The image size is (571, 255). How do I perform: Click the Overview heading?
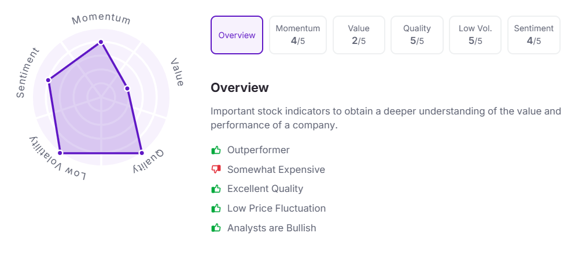[240, 88]
